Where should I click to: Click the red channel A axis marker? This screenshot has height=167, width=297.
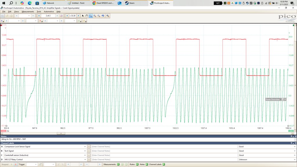pos(1,25)
